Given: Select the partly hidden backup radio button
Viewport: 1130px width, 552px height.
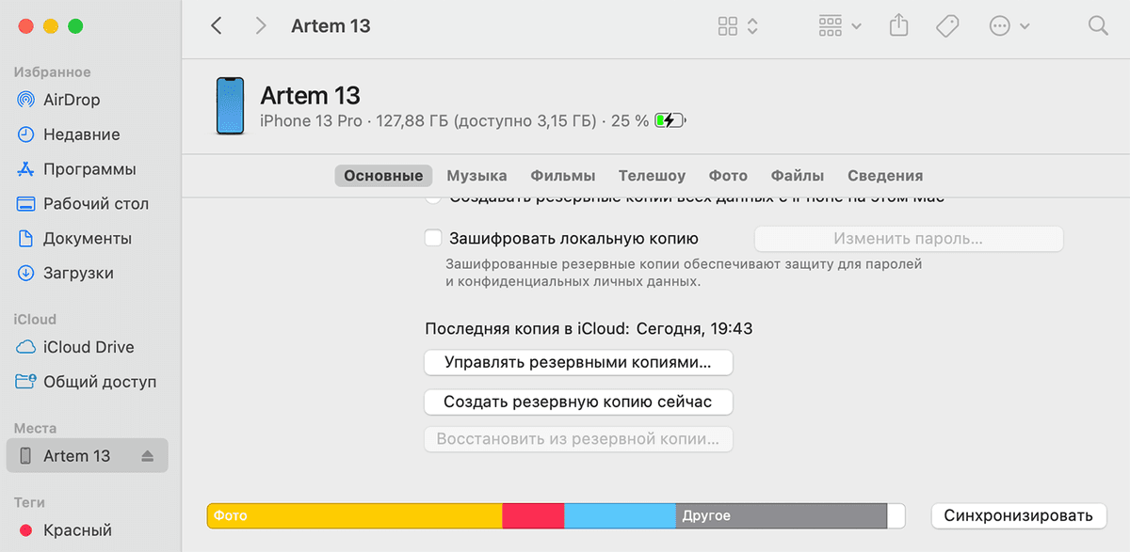Looking at the screenshot, I should click(433, 198).
